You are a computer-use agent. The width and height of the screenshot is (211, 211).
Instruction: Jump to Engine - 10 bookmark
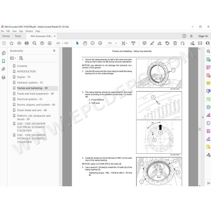[x=24, y=77]
